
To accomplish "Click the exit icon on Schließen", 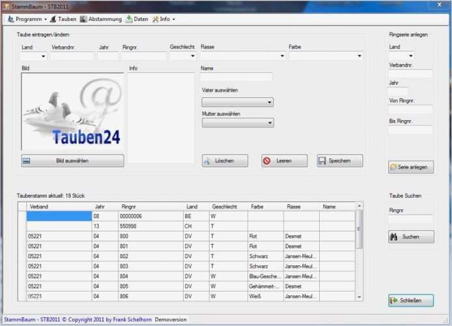I will [x=393, y=301].
